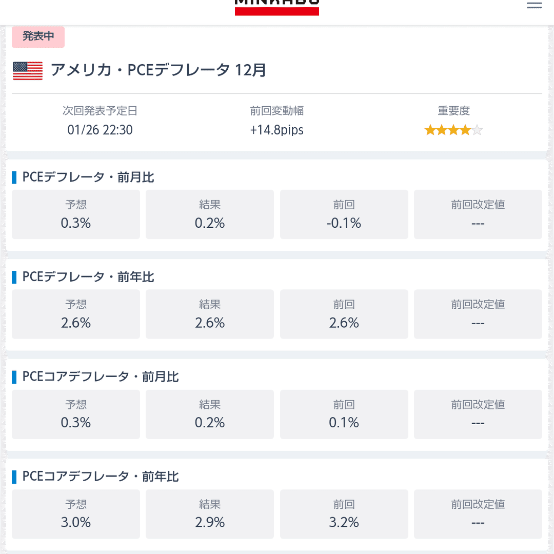
Task: Select the PCEコアデフレータ・前年比 section heading
Action: pyautogui.click(x=101, y=476)
